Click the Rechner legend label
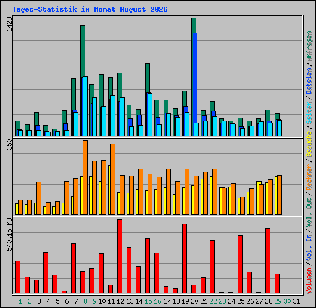This screenshot has width=316, height=308. [x=309, y=177]
